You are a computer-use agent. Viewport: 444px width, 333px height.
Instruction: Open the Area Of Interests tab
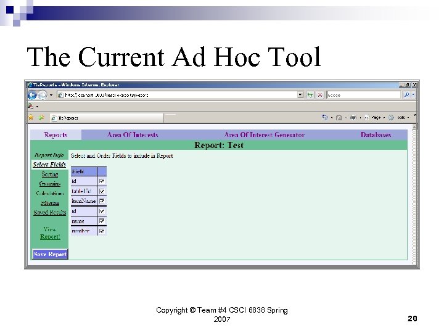tap(133, 135)
